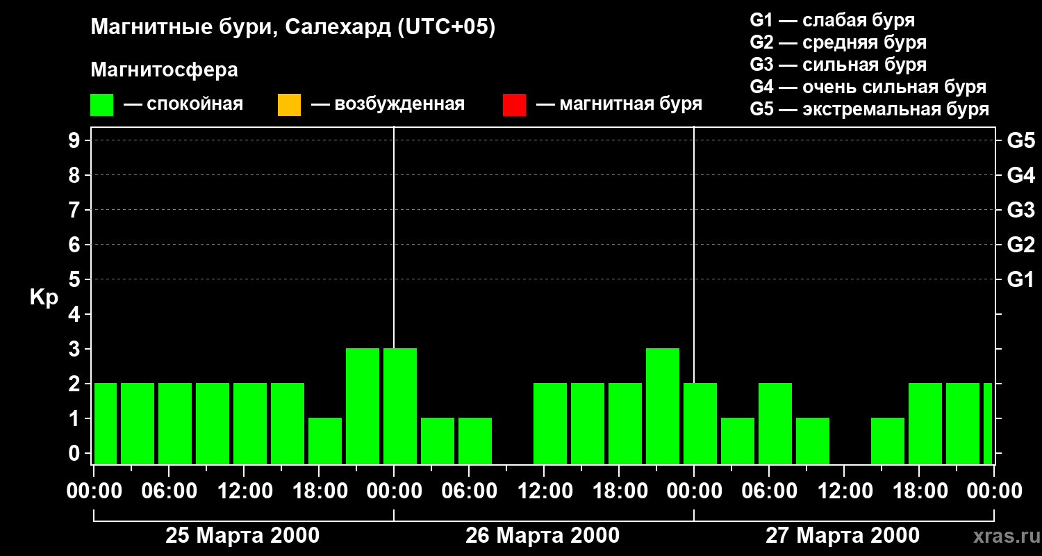Click the '25 Марта 2000' date label
The height and width of the screenshot is (556, 1042).
pos(242,536)
